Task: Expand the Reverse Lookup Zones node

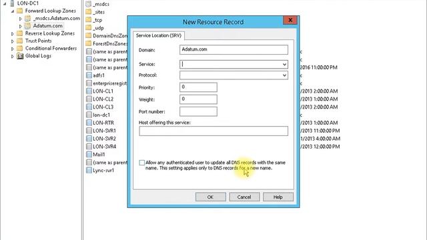Action: pos(13,34)
